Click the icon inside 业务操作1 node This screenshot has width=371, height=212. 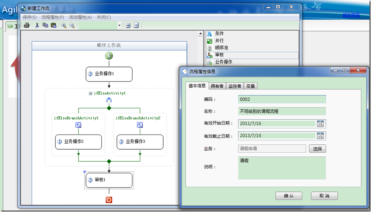[x=90, y=74]
